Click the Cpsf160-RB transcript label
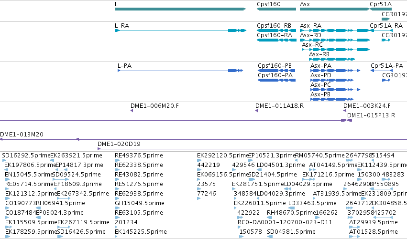The width and height of the screenshot is (407, 239). click(x=274, y=26)
